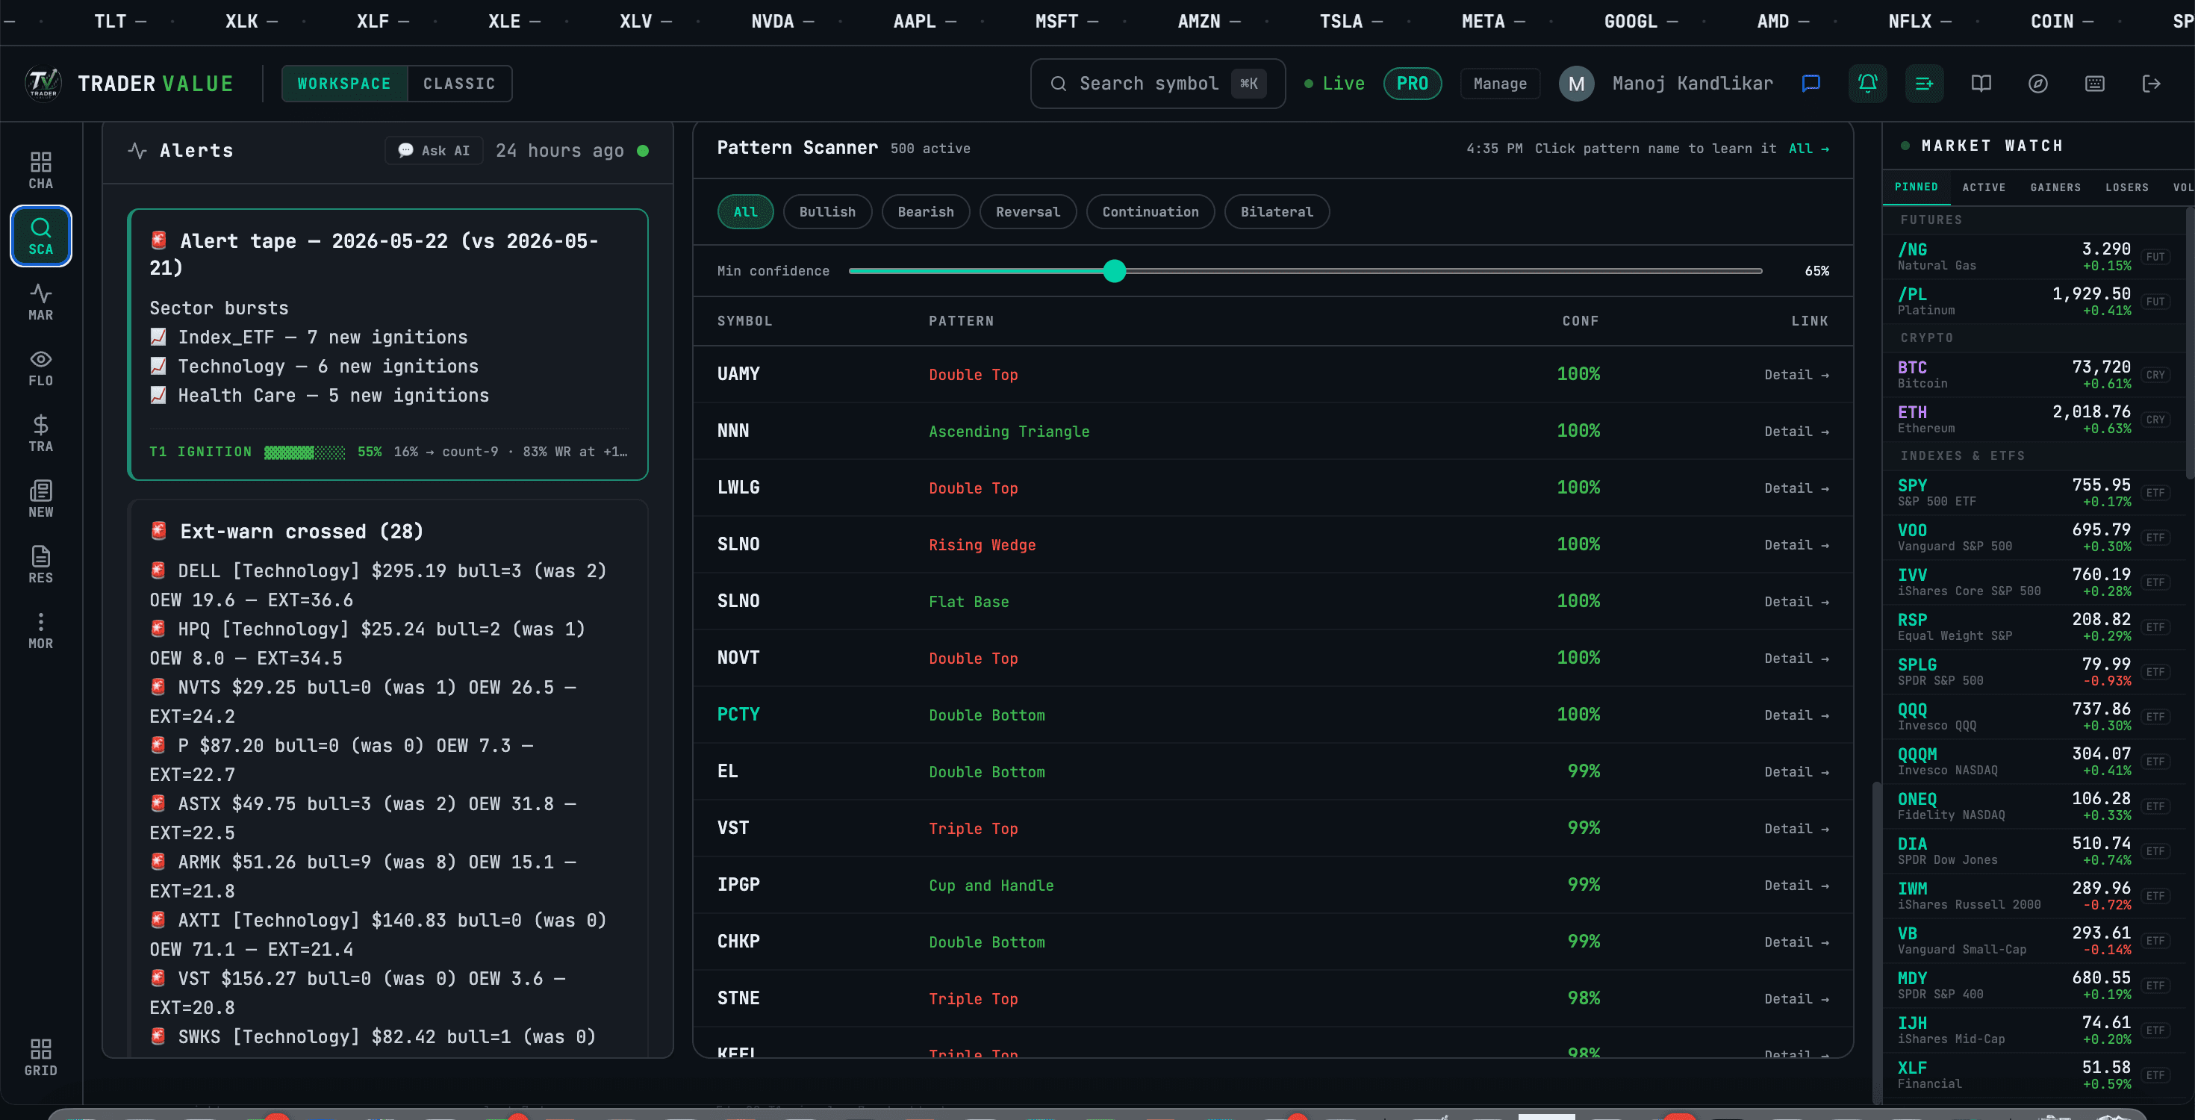Select the IWM iShares Russell row
This screenshot has width=2195, height=1120.
click(2033, 895)
